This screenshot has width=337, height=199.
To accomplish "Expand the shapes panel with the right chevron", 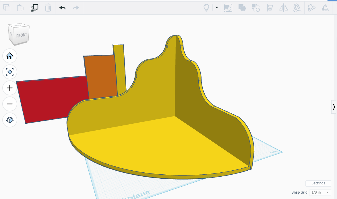I will (x=334, y=107).
